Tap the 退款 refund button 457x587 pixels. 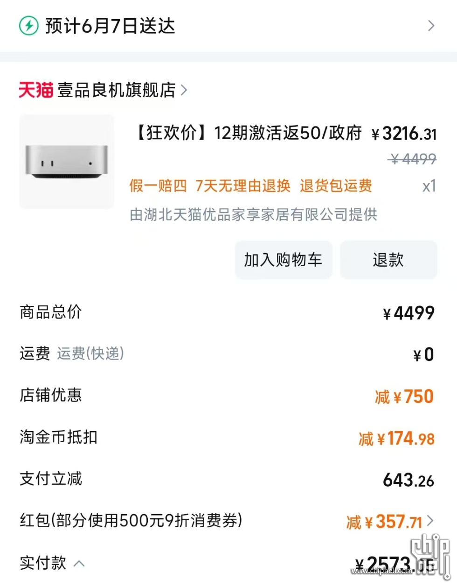(x=388, y=260)
